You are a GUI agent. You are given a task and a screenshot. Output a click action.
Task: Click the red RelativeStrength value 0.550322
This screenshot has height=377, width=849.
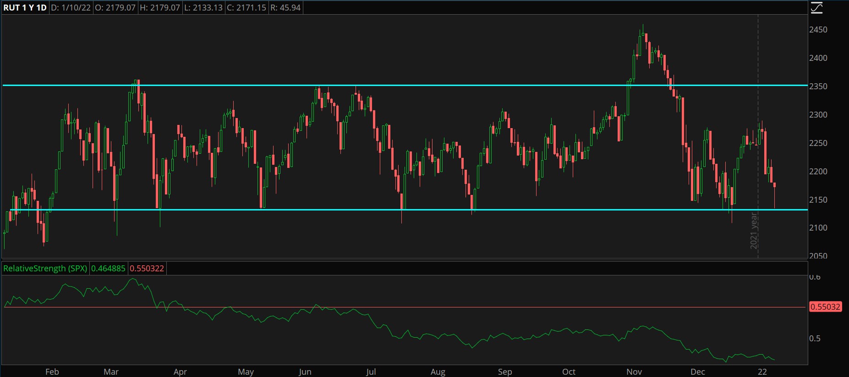point(147,269)
